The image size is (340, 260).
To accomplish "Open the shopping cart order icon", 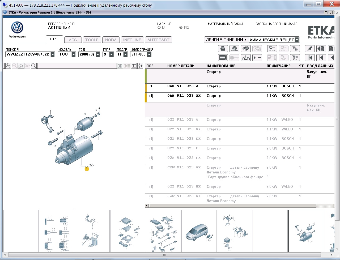I will 295,58.
